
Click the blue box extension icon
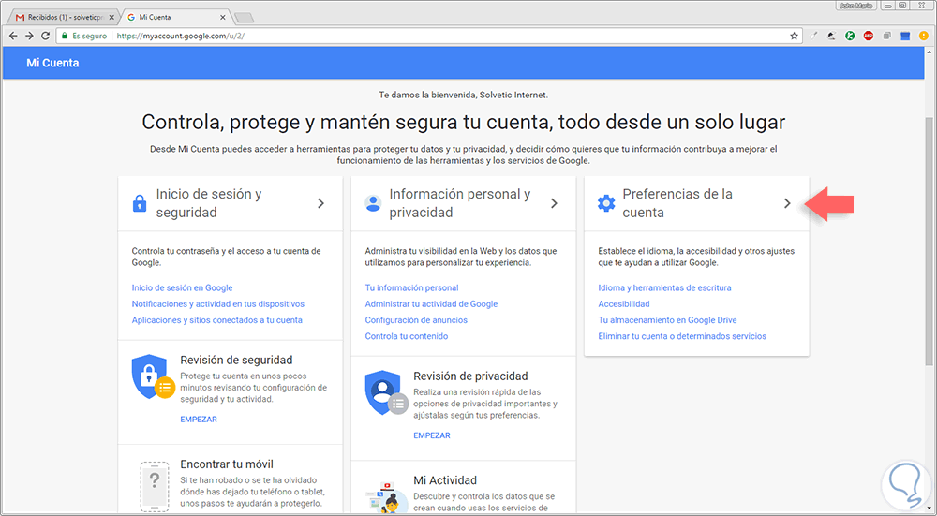[905, 36]
